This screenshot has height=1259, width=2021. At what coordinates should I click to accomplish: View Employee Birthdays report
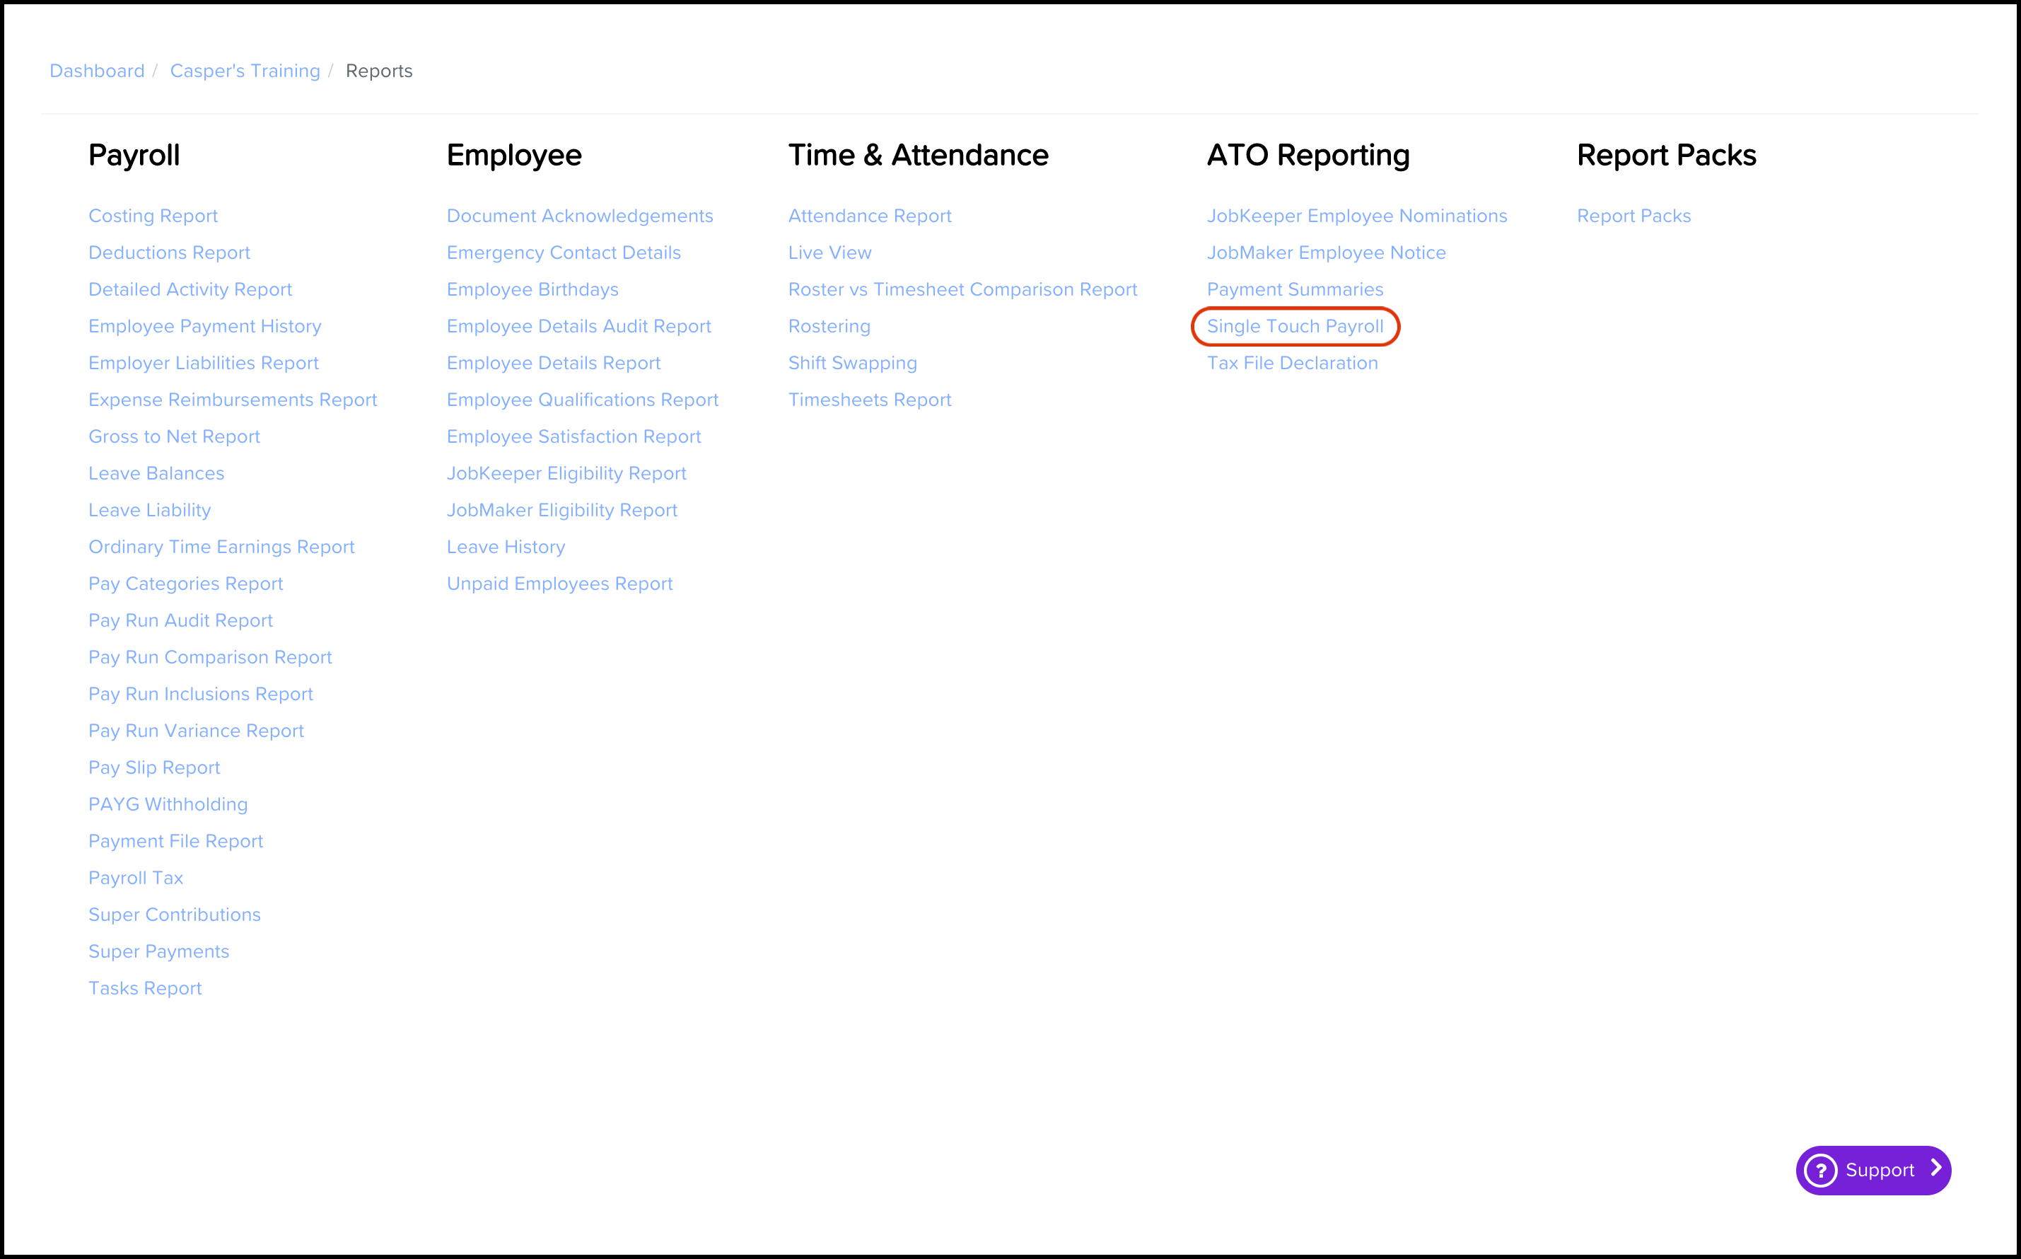(532, 289)
